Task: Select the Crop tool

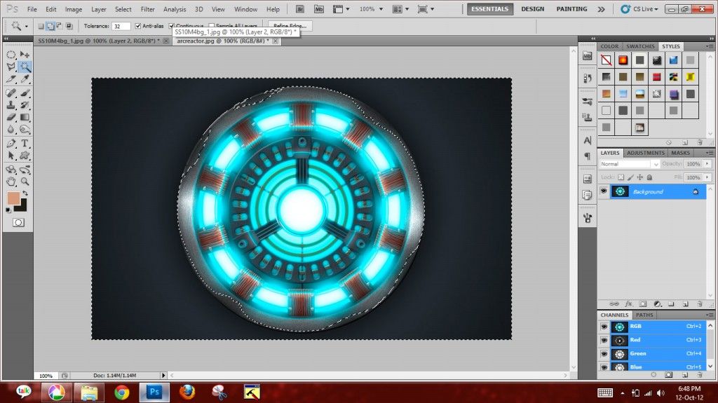Action: 11,80
